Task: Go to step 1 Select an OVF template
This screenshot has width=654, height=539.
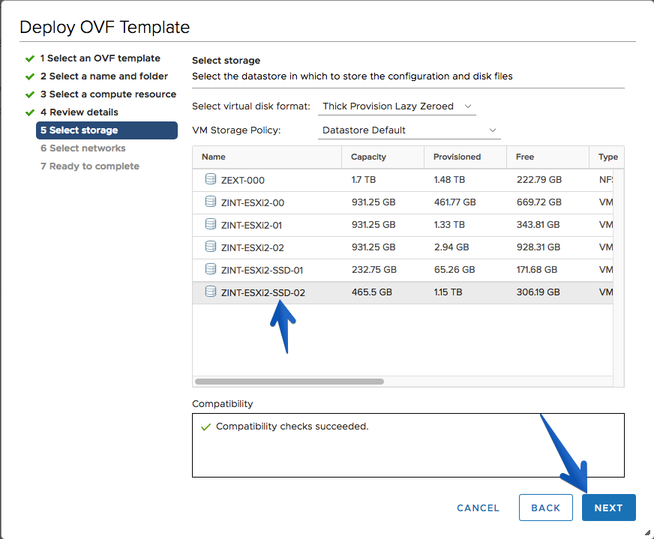Action: 100,58
